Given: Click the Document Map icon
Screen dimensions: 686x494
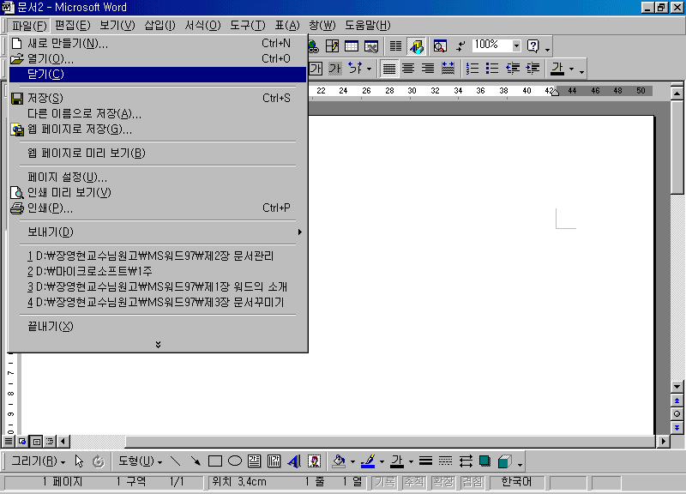Looking at the screenshot, I should [x=440, y=46].
